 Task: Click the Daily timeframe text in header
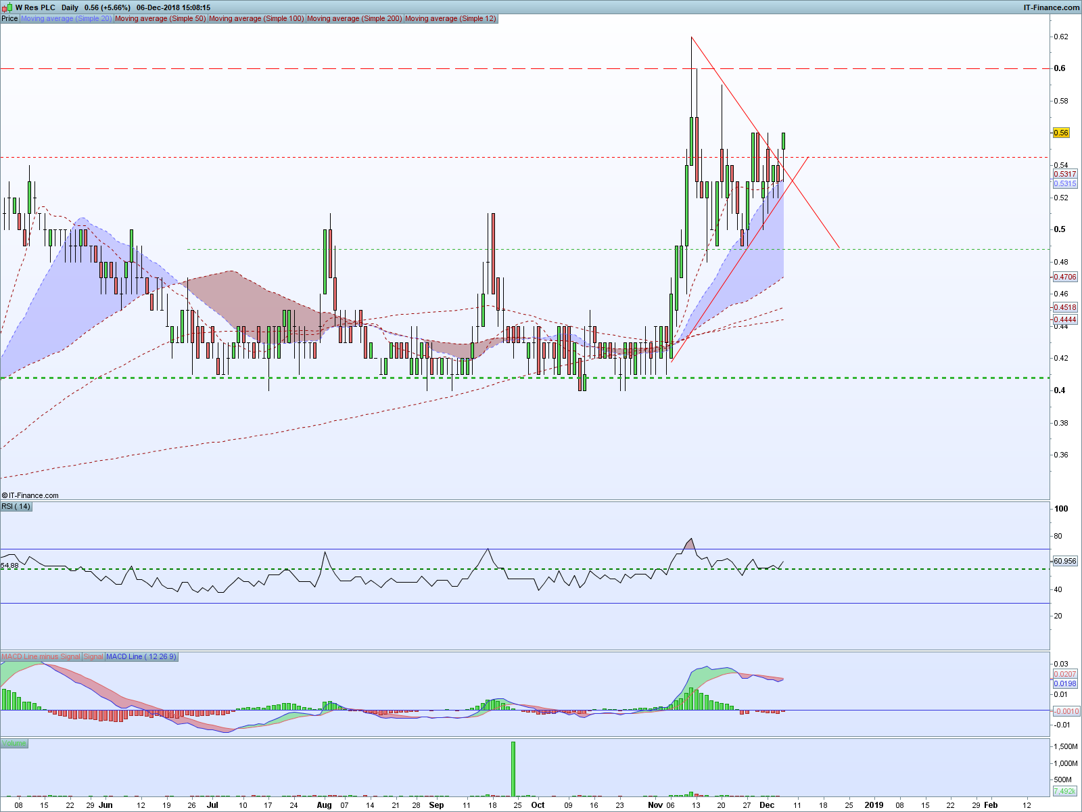tap(70, 7)
